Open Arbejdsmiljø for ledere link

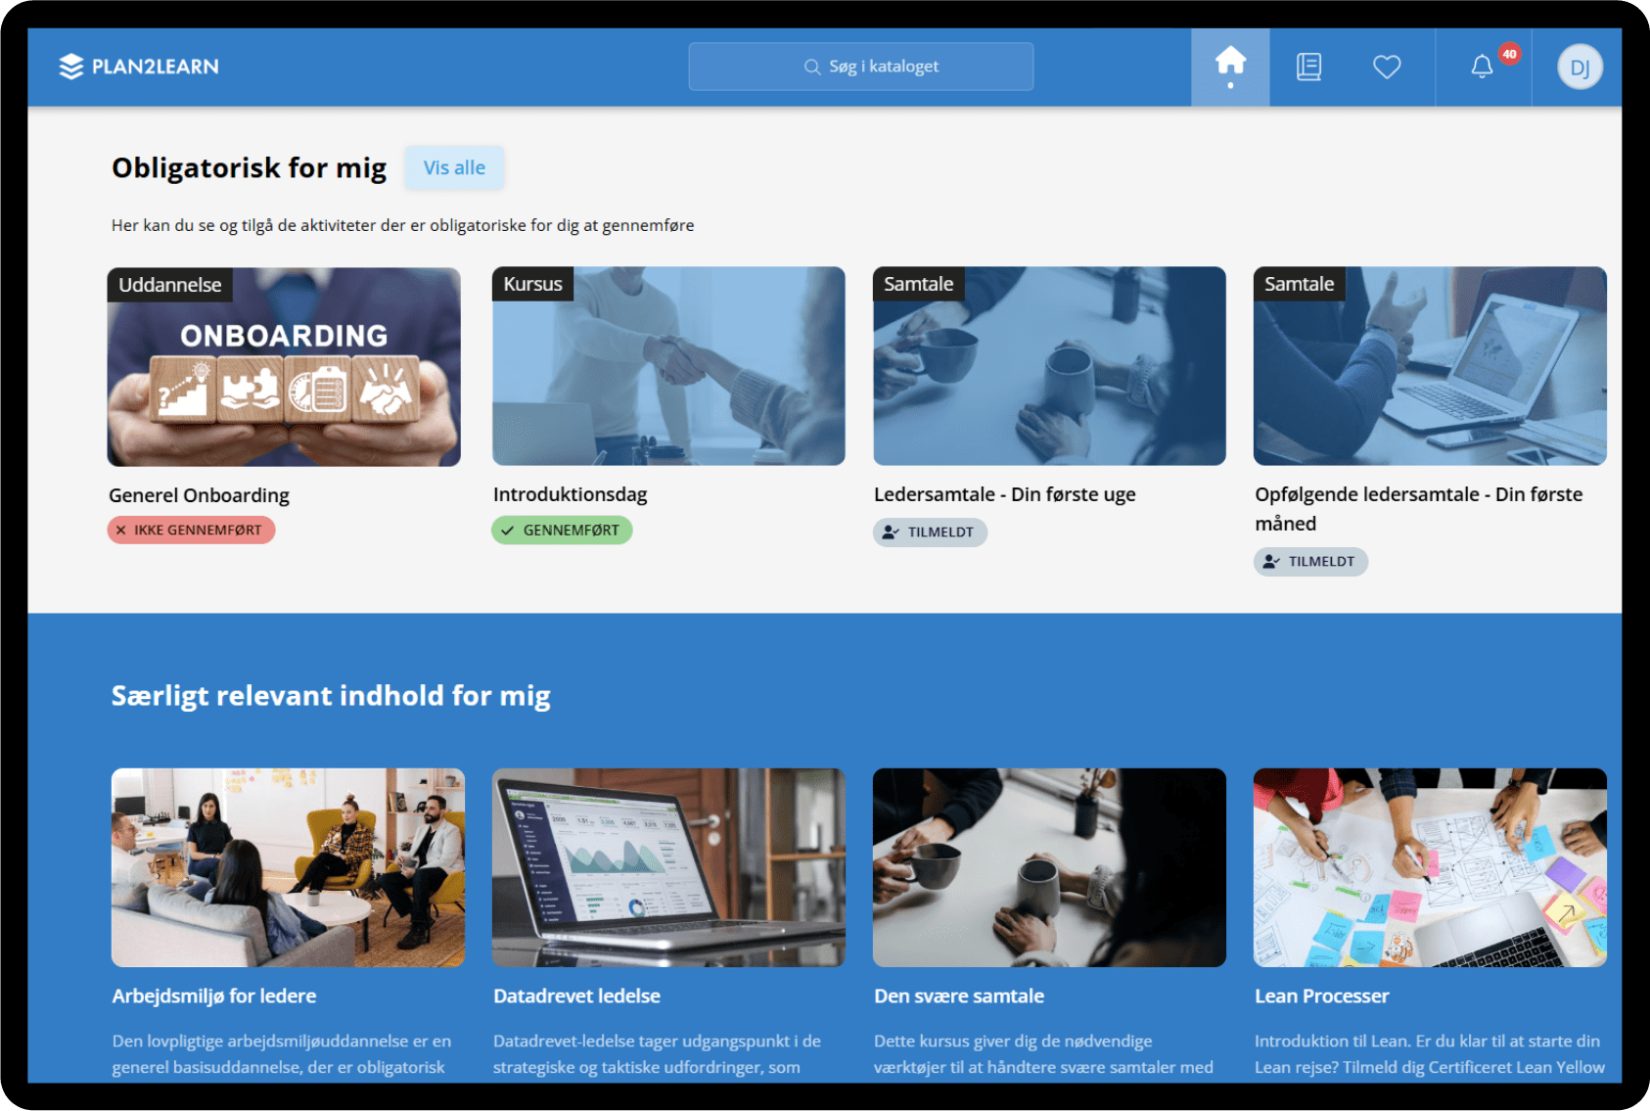pos(213,995)
